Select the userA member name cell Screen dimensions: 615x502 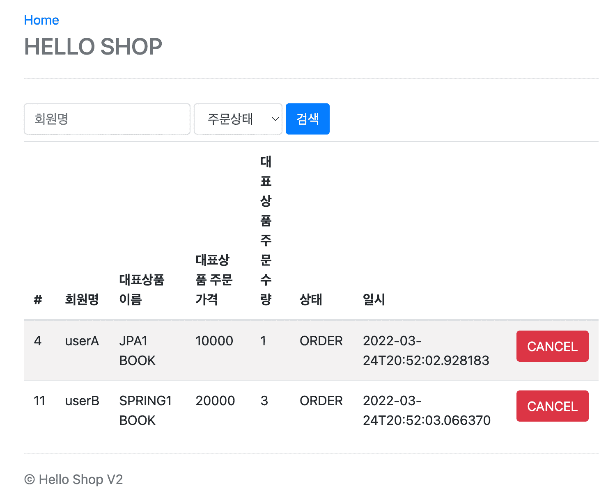tap(82, 341)
